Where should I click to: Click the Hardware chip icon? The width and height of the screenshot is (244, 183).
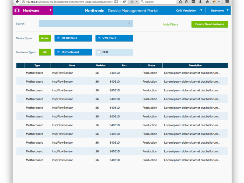pos(17,10)
